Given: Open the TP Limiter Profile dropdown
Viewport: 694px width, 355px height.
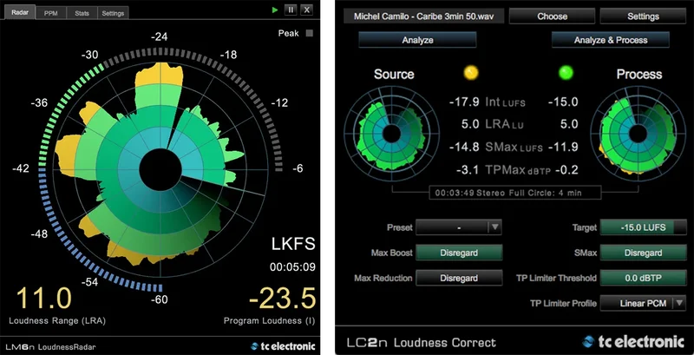Looking at the screenshot, I should point(643,303).
